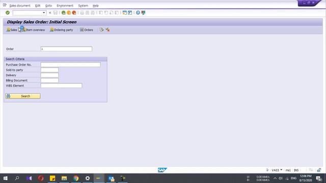
Task: Open Settings gear in the taskbar
Action: (x=88, y=178)
